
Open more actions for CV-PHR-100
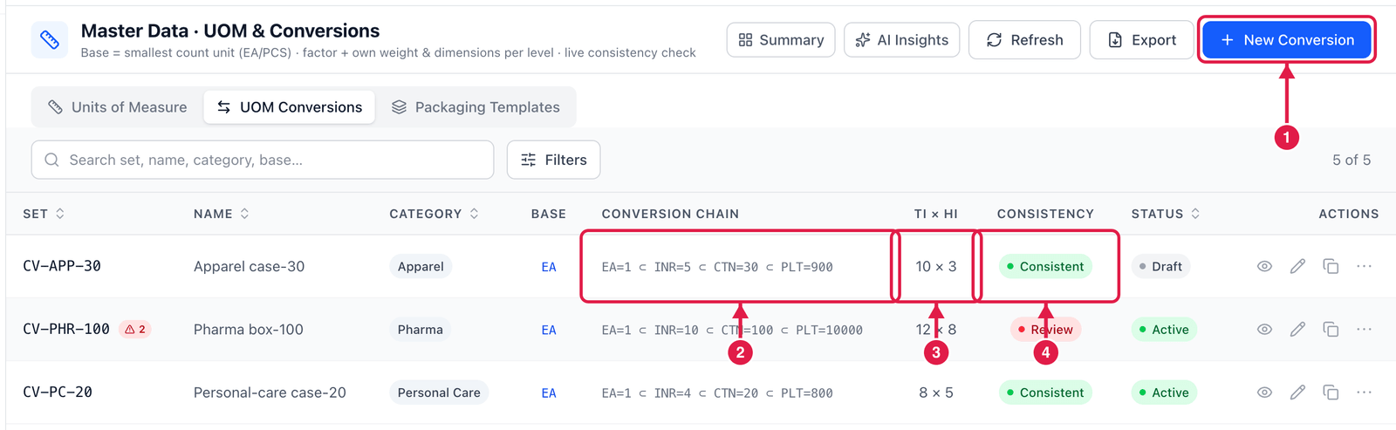pos(1364,329)
